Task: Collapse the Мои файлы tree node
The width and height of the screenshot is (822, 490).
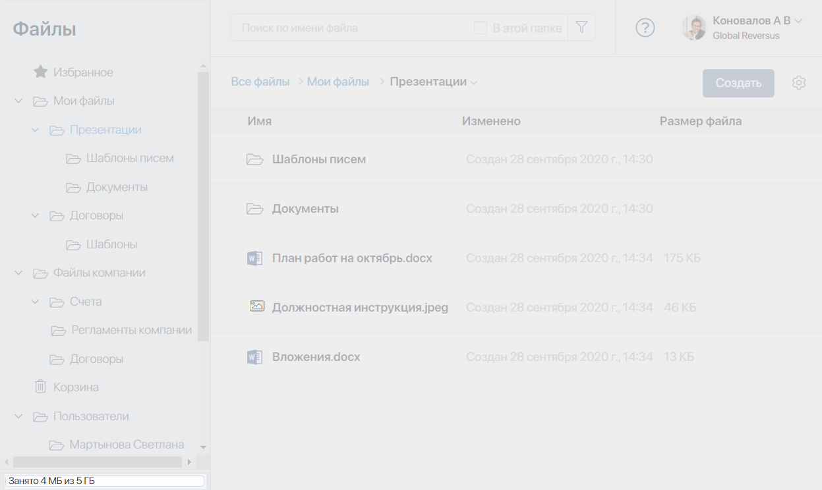Action: pos(18,101)
